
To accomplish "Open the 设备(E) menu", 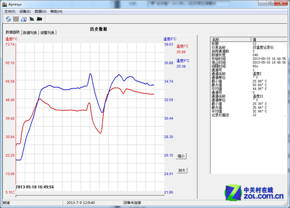I will point(25,12).
